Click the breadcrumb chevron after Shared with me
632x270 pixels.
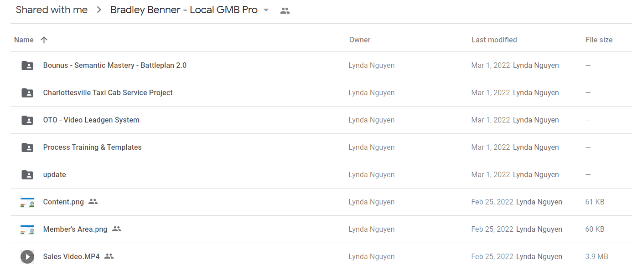pyautogui.click(x=99, y=10)
